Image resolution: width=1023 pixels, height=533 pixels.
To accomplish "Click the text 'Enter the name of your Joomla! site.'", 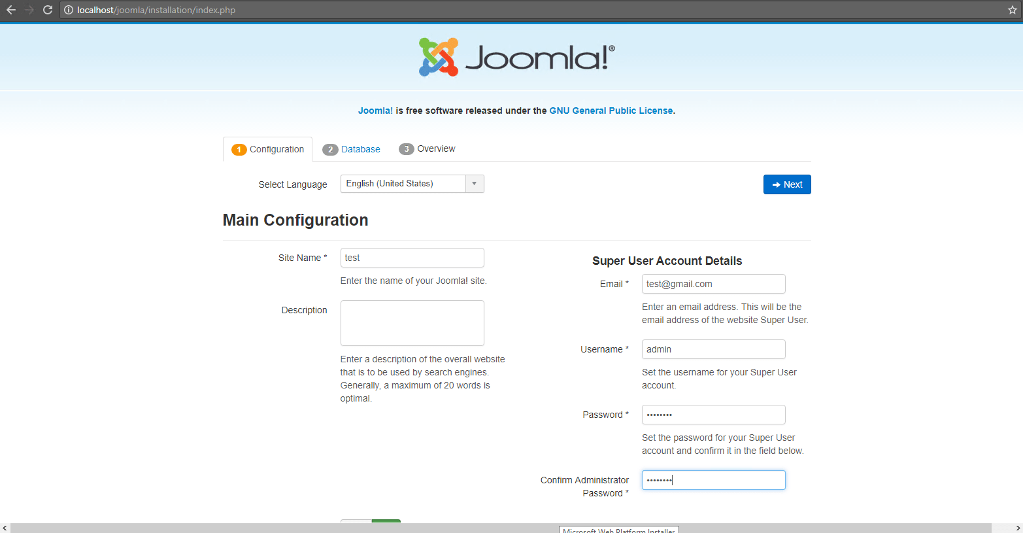I will tap(414, 281).
